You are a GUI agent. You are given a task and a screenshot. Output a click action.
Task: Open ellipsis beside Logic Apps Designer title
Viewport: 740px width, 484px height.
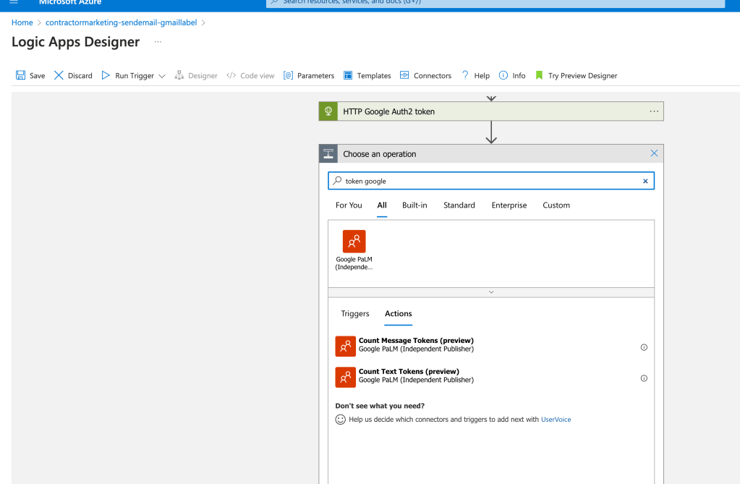(158, 42)
